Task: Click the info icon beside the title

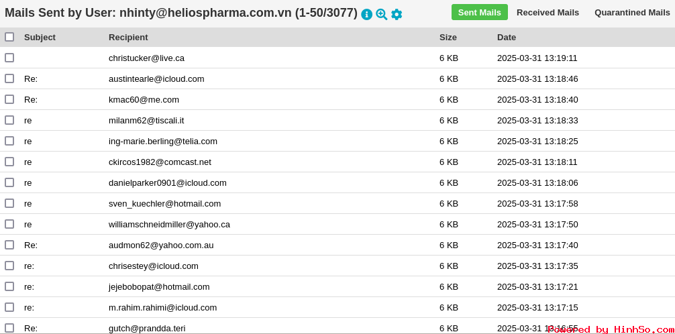Action: (x=366, y=15)
